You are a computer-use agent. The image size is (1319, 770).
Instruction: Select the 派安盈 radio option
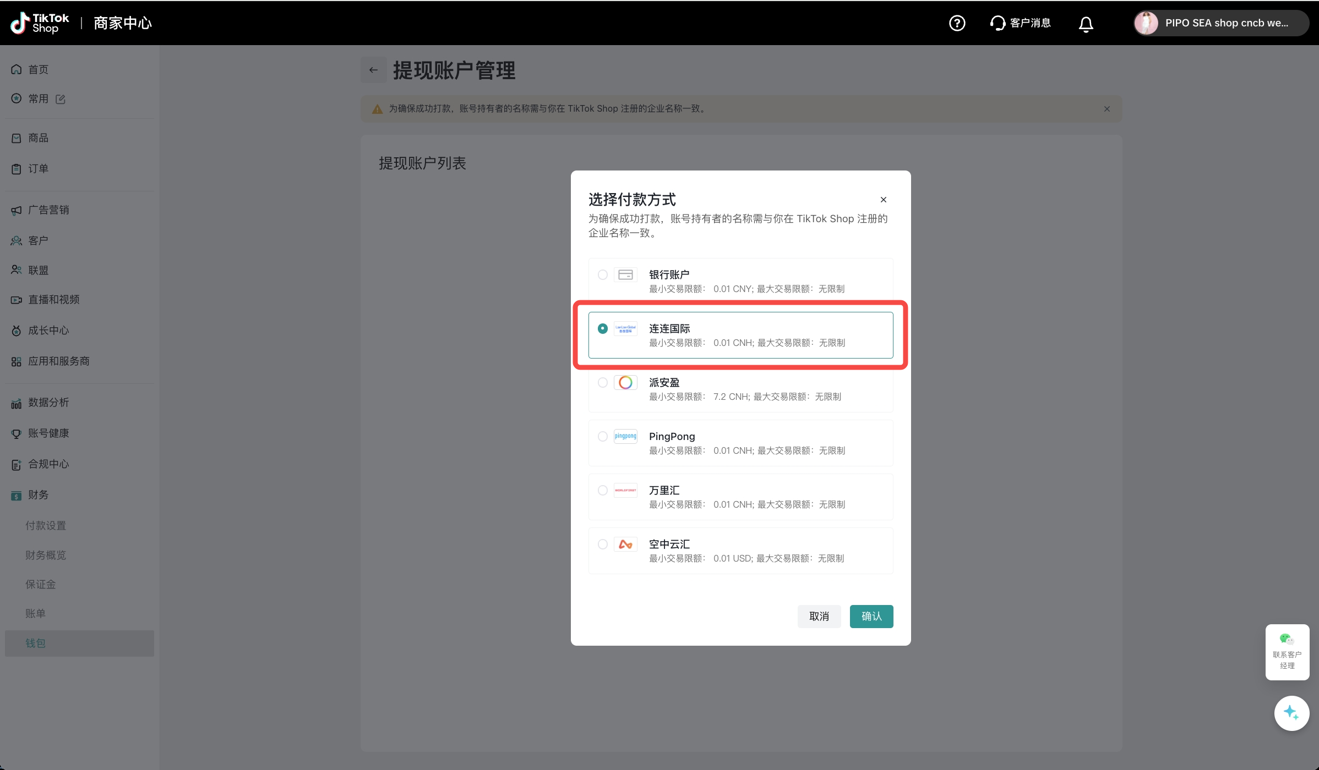tap(603, 382)
